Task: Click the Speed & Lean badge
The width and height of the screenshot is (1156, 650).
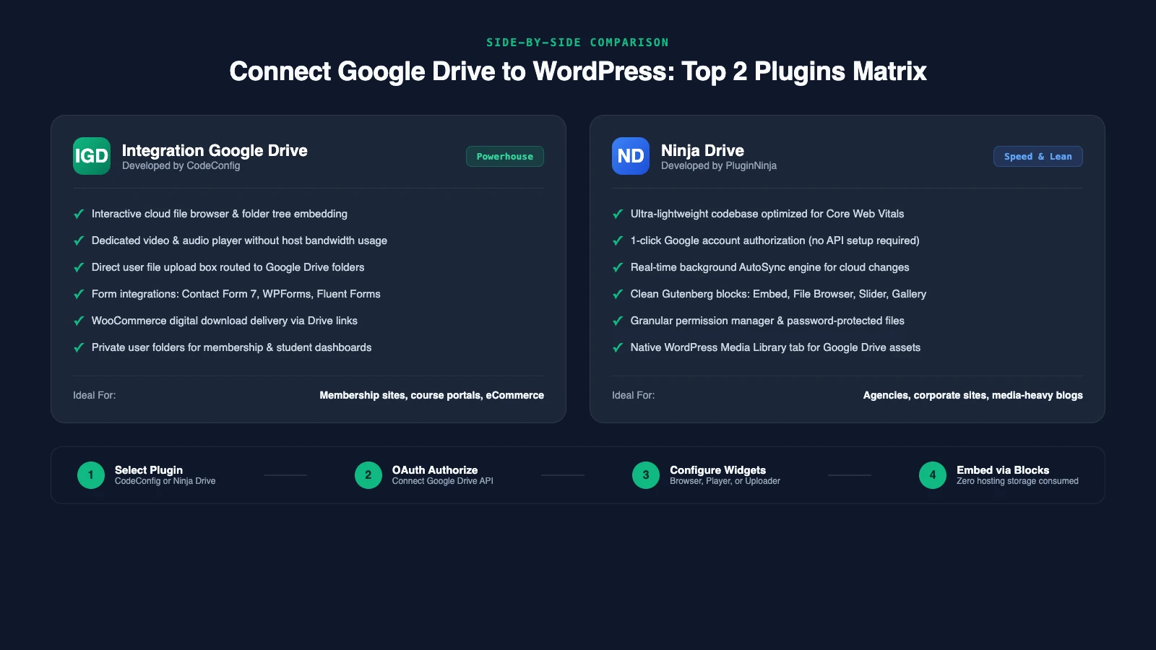Action: [1038, 157]
